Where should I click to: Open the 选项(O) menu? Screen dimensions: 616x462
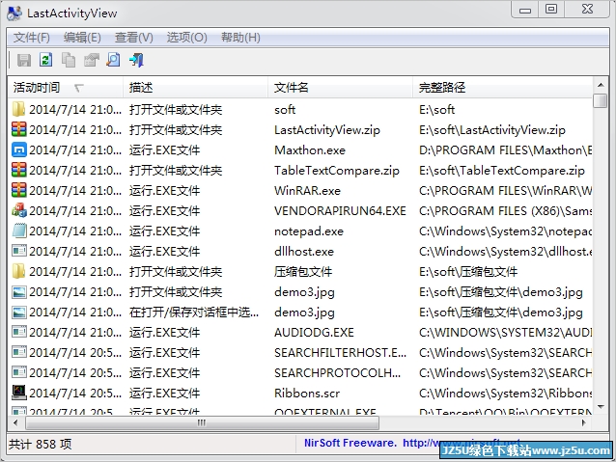186,38
